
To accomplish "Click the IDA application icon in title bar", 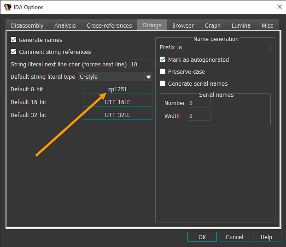I will [x=7, y=7].
